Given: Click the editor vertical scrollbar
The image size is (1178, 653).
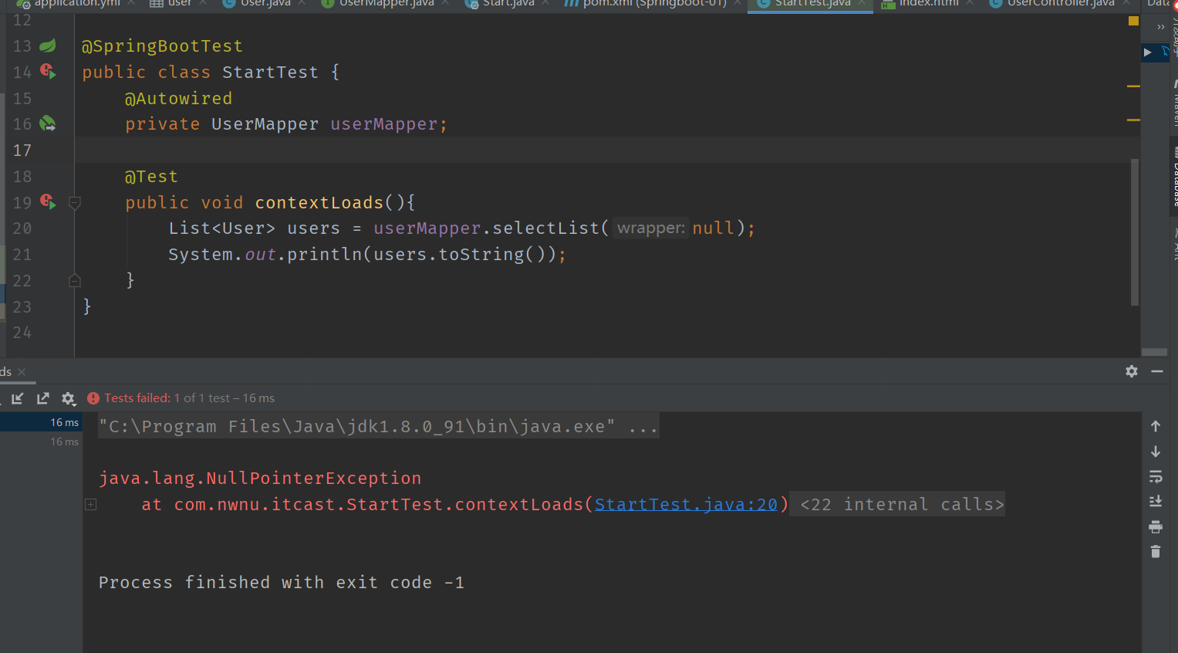Looking at the screenshot, I should [x=1135, y=232].
